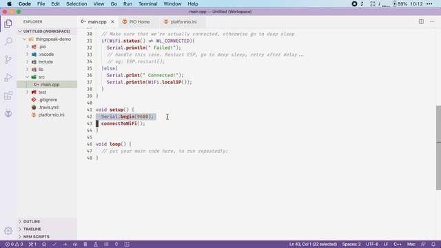Image resolution: width=441 pixels, height=248 pixels.
Task: Click PlatformIO Home icon in status bar
Action: pos(44,245)
